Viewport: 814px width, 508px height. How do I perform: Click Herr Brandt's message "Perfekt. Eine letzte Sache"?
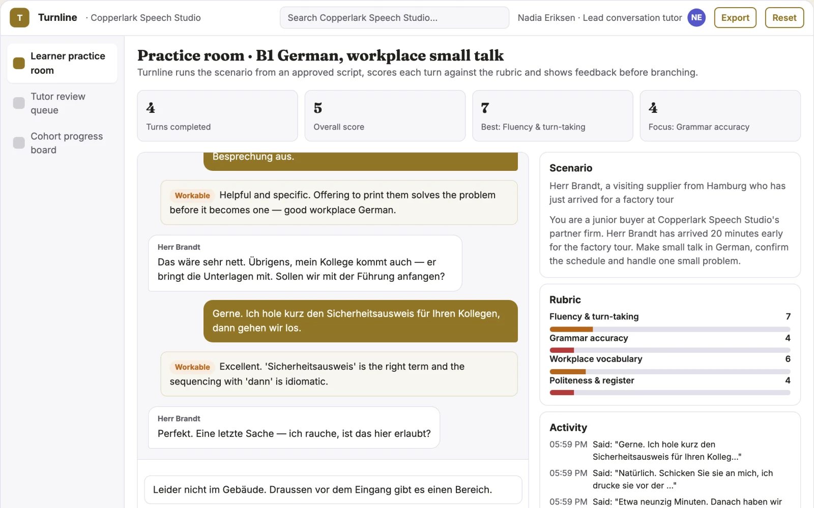(294, 427)
